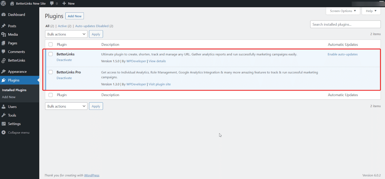This screenshot has height=179, width=385.
Task: Open Installed Plugins menu item
Action: [x=14, y=90]
